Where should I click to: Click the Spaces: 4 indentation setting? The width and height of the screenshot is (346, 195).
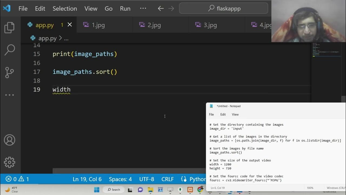tap(120, 179)
